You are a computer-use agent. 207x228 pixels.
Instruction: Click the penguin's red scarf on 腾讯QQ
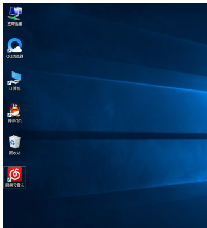(x=15, y=110)
